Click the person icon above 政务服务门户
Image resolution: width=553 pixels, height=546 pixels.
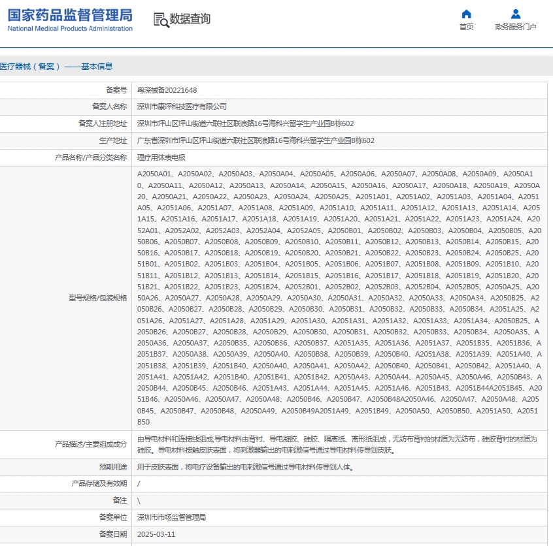click(515, 14)
